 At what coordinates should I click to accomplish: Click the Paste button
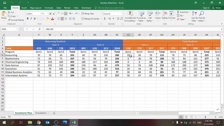click(x=4, y=16)
